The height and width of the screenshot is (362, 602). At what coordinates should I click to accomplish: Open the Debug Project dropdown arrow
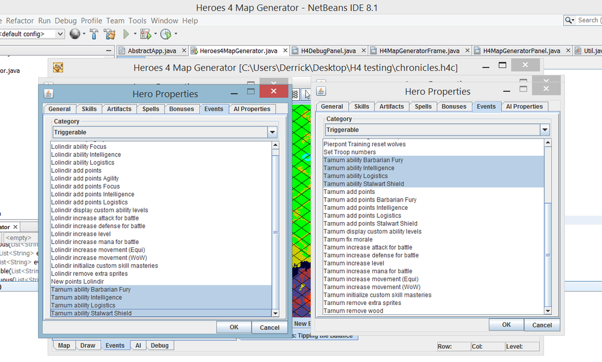pyautogui.click(x=155, y=34)
